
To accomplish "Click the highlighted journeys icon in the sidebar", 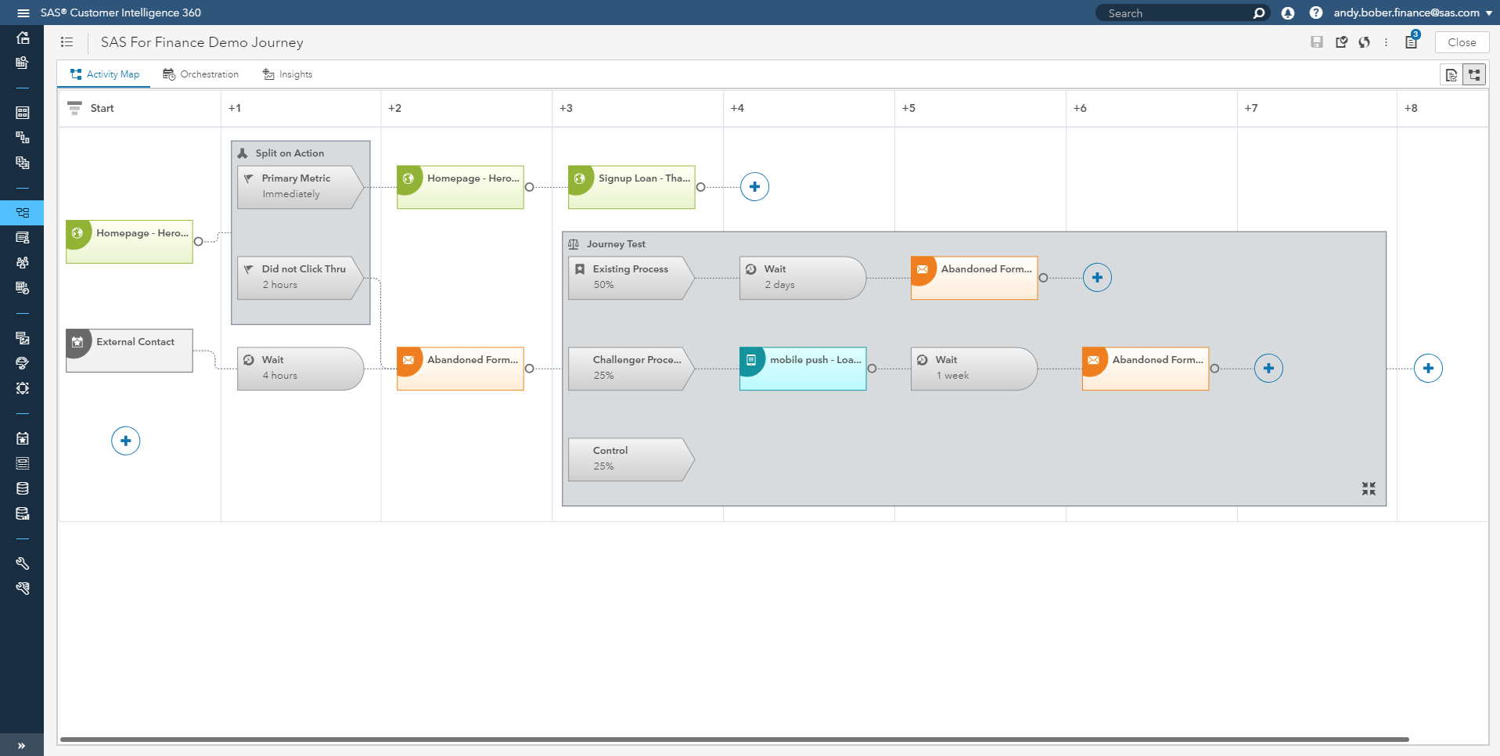I will point(23,213).
